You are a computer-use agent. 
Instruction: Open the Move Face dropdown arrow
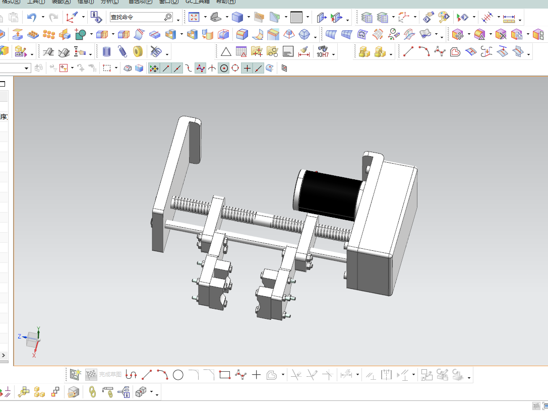469,34
